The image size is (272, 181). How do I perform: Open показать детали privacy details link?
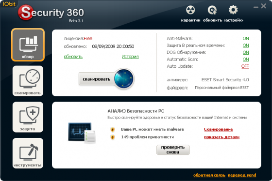221,137
